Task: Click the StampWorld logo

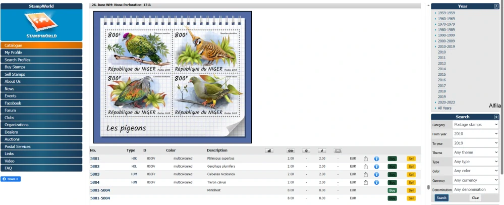Action: 41,25
